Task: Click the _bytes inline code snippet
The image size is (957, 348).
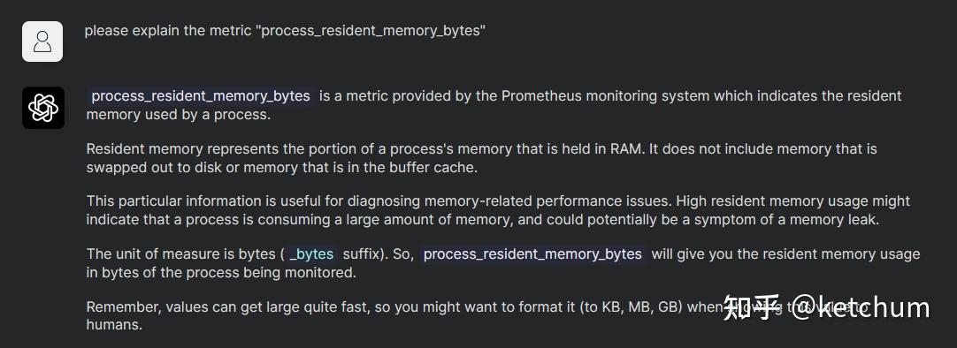Action: tap(311, 254)
